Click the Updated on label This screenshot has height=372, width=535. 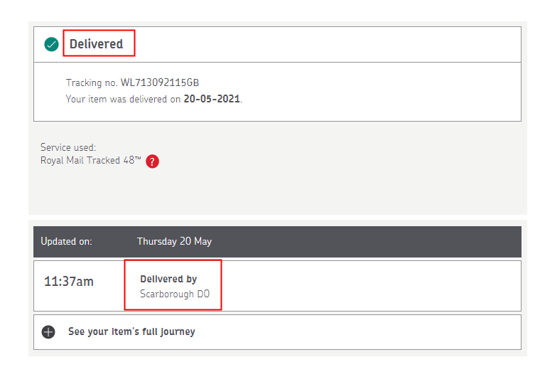66,241
